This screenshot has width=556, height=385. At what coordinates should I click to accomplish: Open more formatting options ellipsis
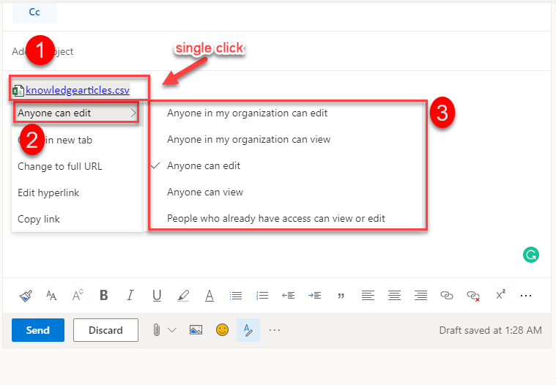click(x=525, y=296)
